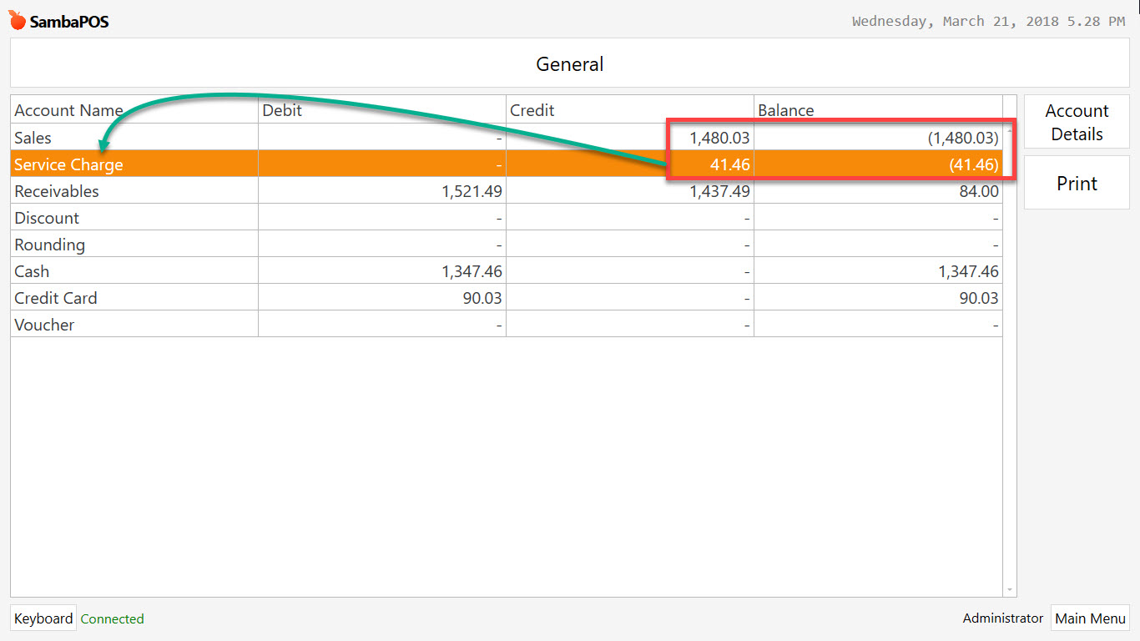Image resolution: width=1140 pixels, height=641 pixels.
Task: Open Account Details for Service Charge
Action: point(1076,121)
